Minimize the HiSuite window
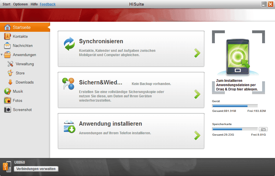The width and height of the screenshot is (275, 176). click(x=264, y=4)
